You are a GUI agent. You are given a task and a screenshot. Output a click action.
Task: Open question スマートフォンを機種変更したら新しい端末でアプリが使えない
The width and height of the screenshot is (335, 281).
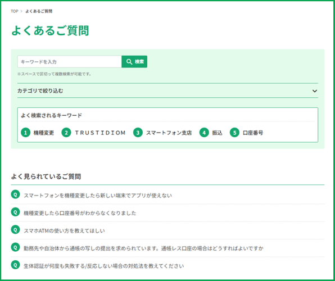click(x=98, y=196)
